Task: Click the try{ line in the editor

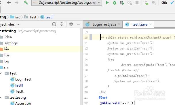Action: coord(111,59)
